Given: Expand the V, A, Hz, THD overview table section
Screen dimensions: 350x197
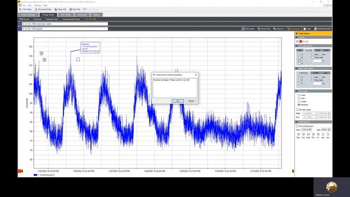Looking at the screenshot, I should [20, 24].
